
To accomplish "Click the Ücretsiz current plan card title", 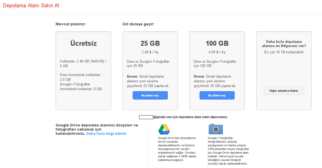I will coord(83,43).
